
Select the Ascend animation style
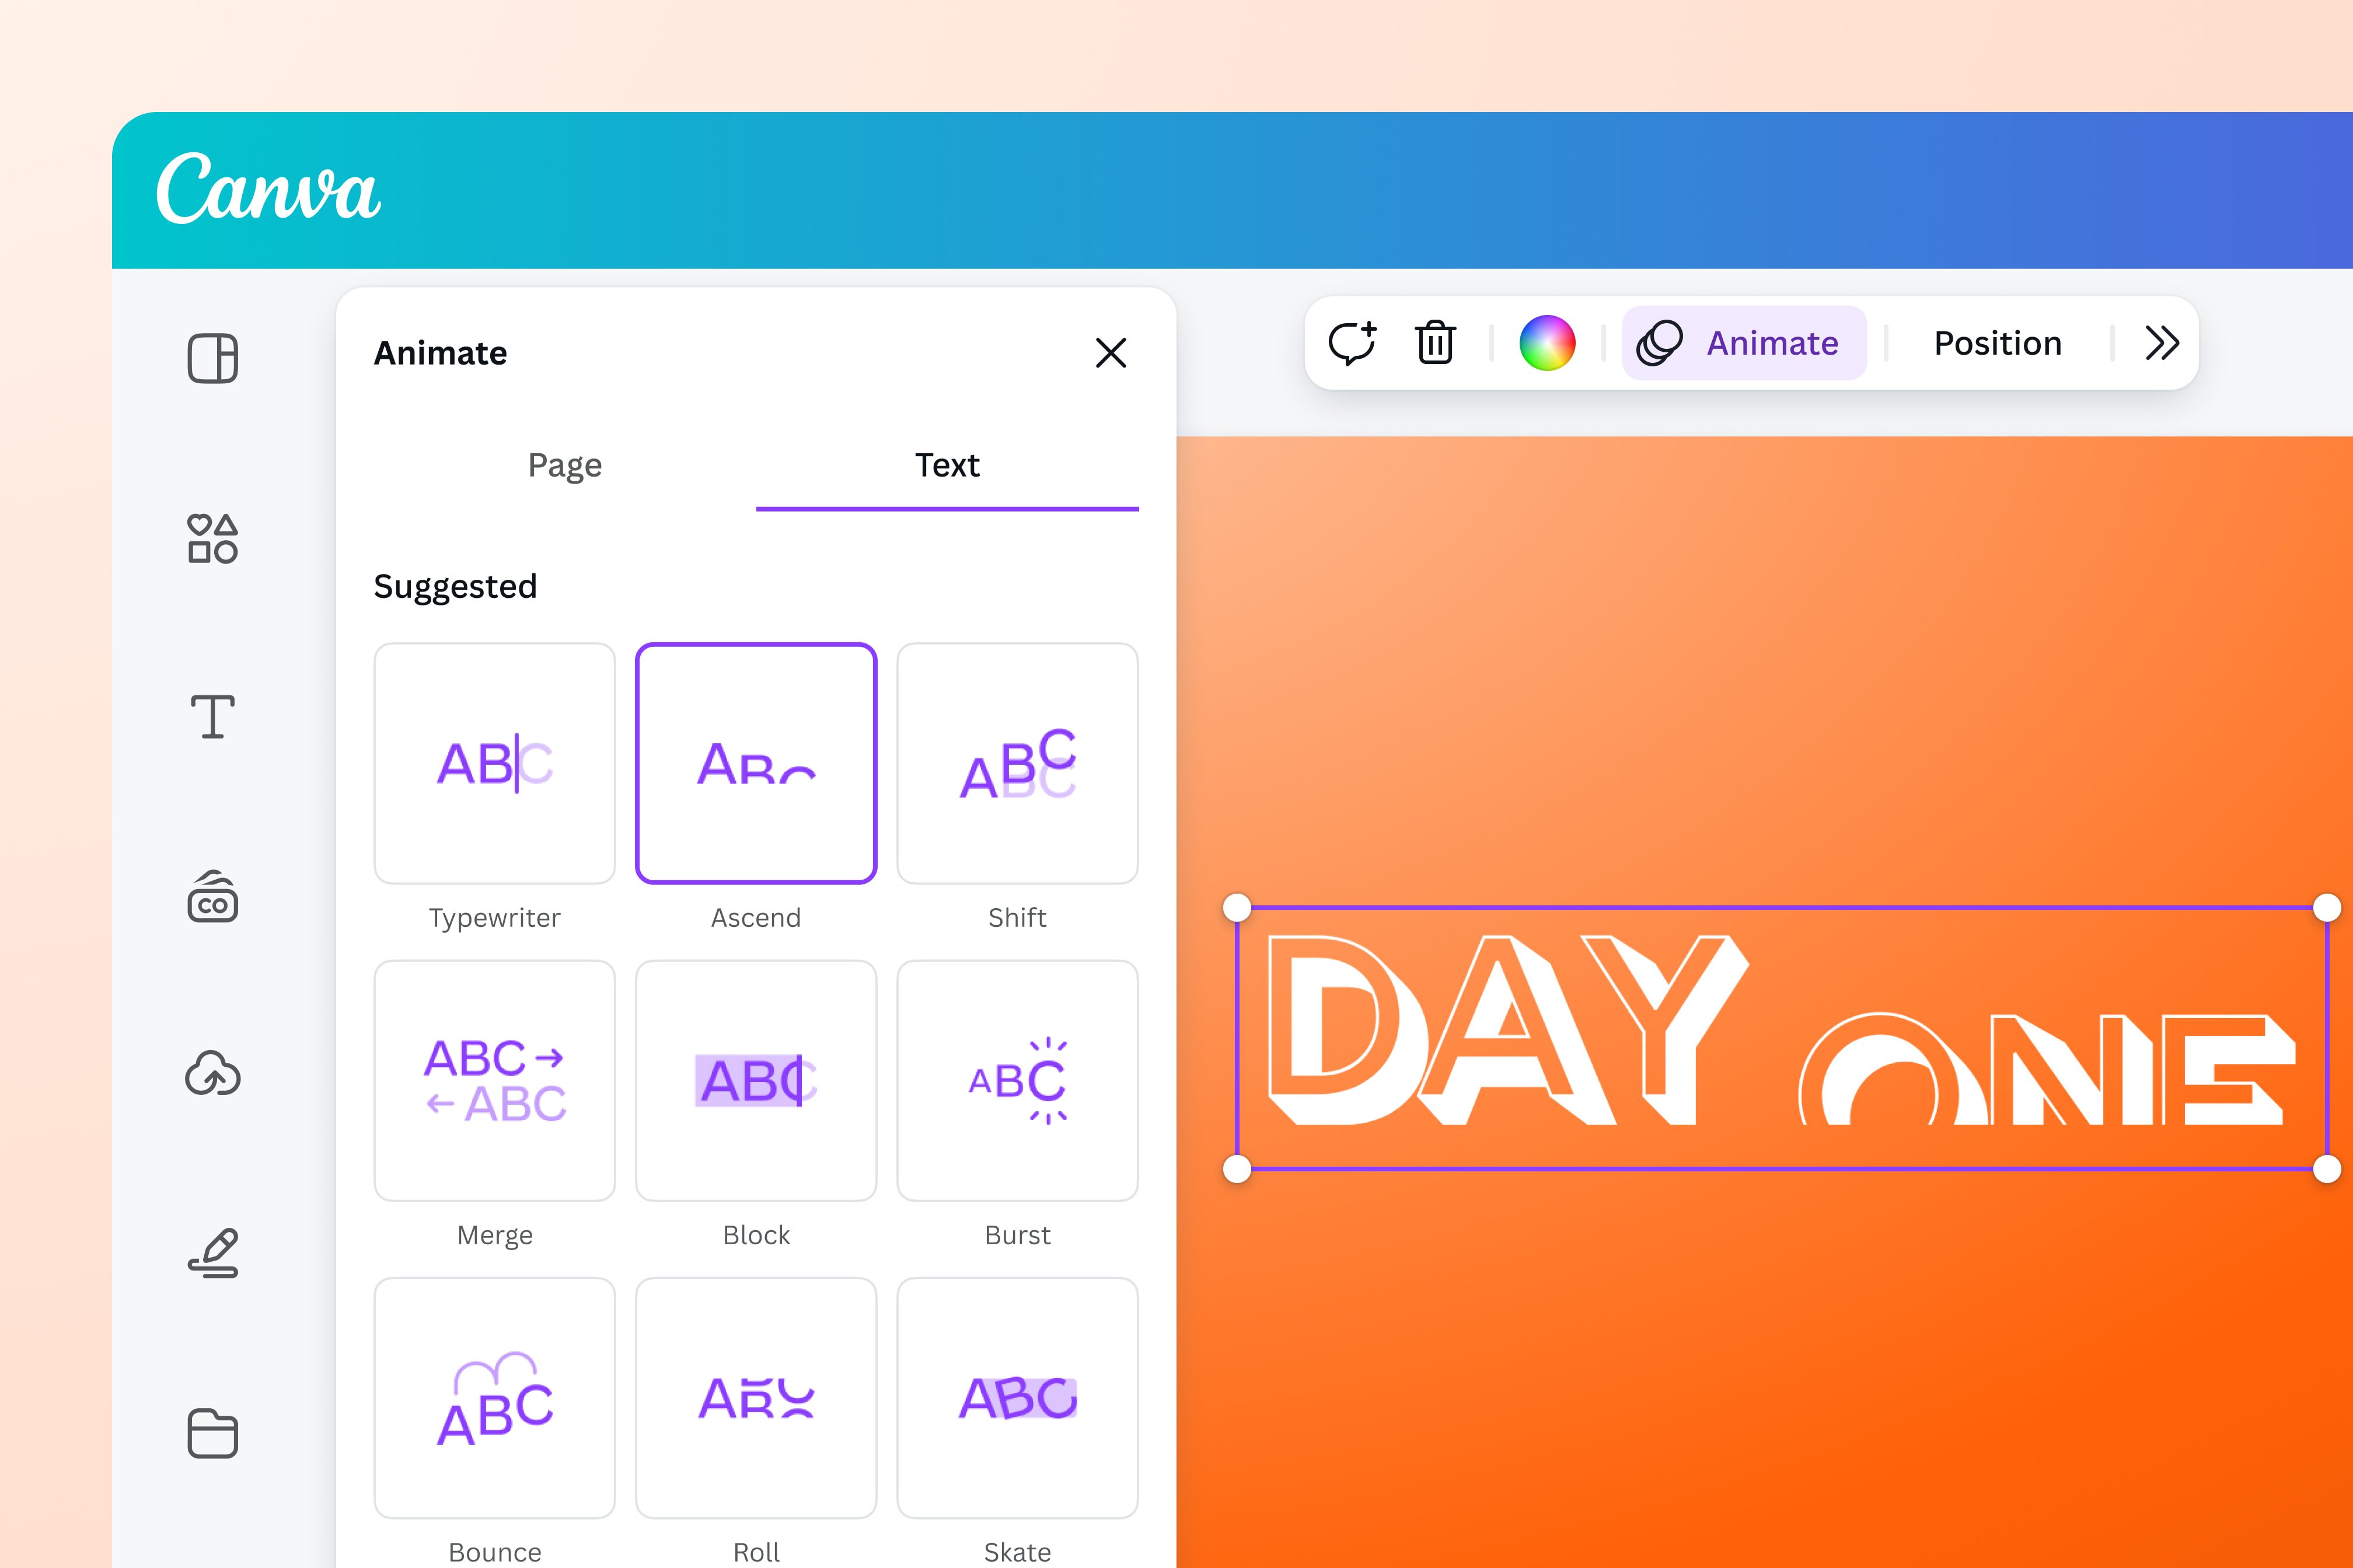click(x=756, y=763)
